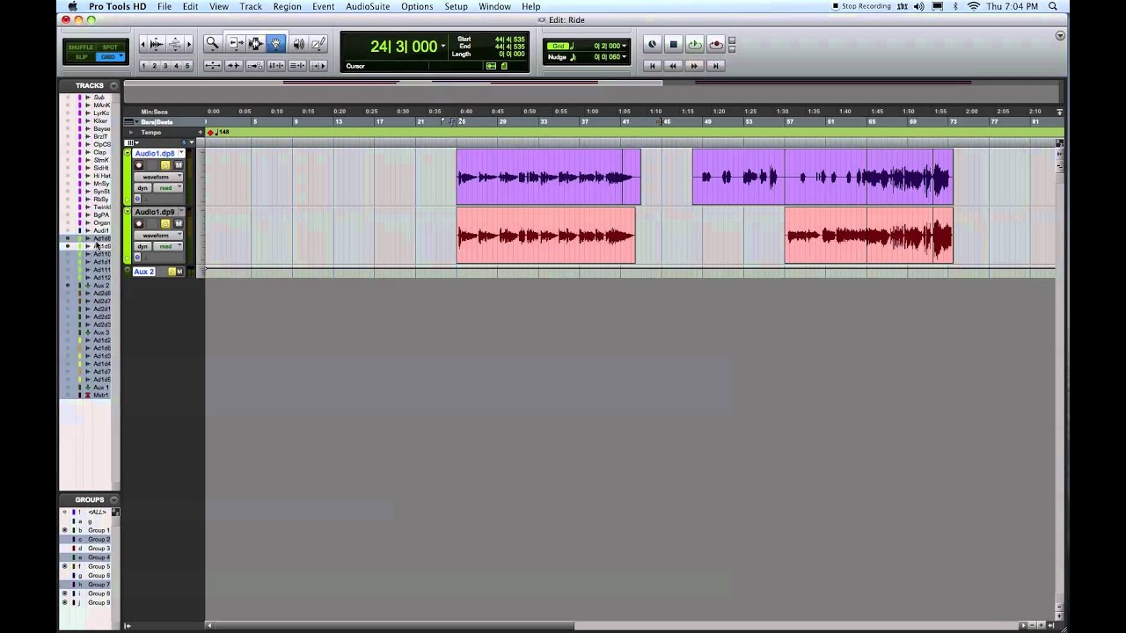Open the Event menu
Screen dimensions: 1126x633
coord(323,6)
